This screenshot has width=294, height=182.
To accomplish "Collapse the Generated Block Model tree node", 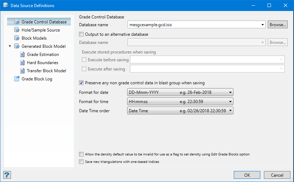I will coord(10,46).
